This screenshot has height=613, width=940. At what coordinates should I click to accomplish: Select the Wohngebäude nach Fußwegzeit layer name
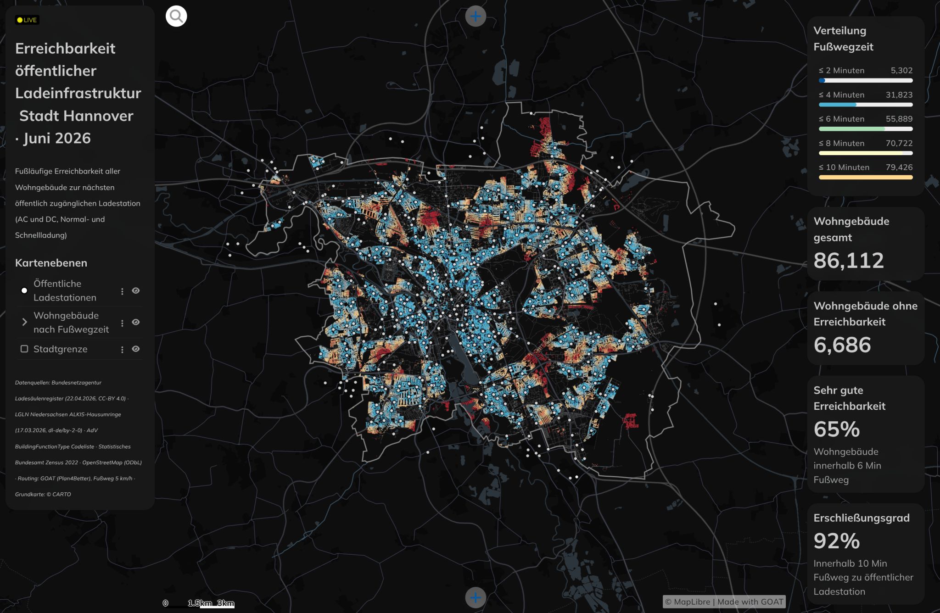[71, 322]
